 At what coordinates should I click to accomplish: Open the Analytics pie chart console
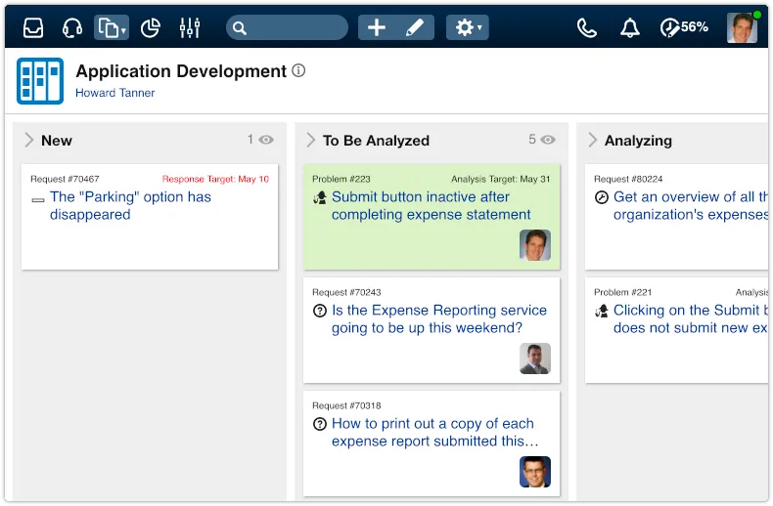pyautogui.click(x=151, y=27)
